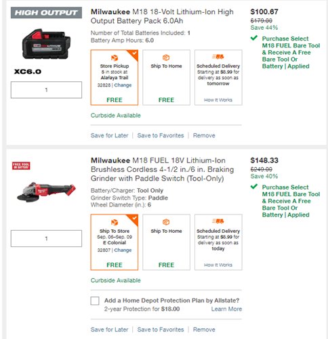Open Learn More about protection plan

226,309
